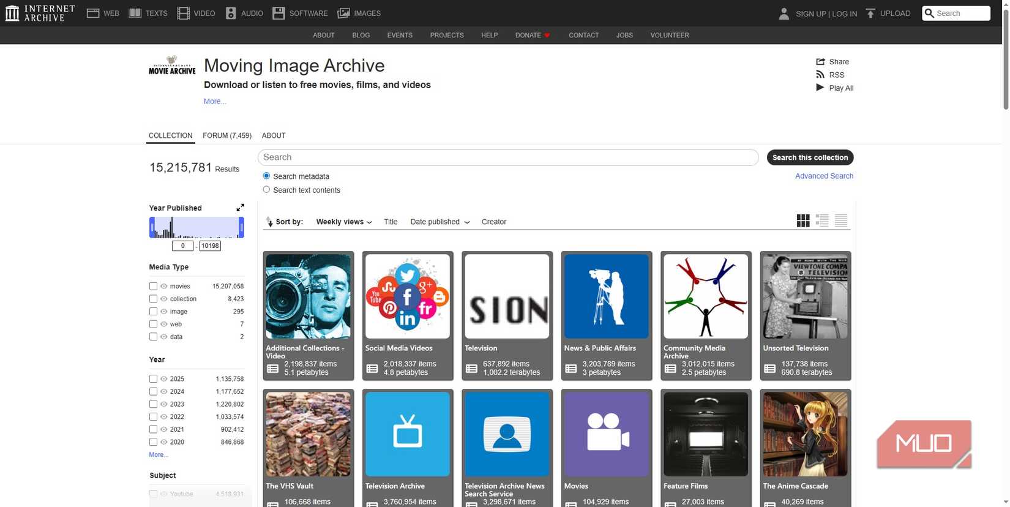This screenshot has width=1010, height=507.
Task: Click the Search this collection button
Action: point(810,157)
